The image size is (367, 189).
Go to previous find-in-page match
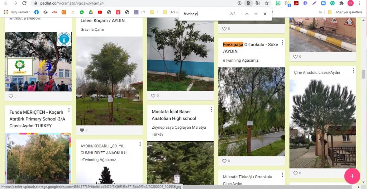(x=247, y=14)
